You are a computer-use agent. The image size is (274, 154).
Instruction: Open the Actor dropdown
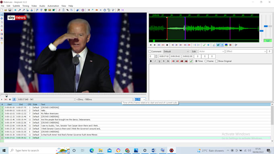(212, 51)
